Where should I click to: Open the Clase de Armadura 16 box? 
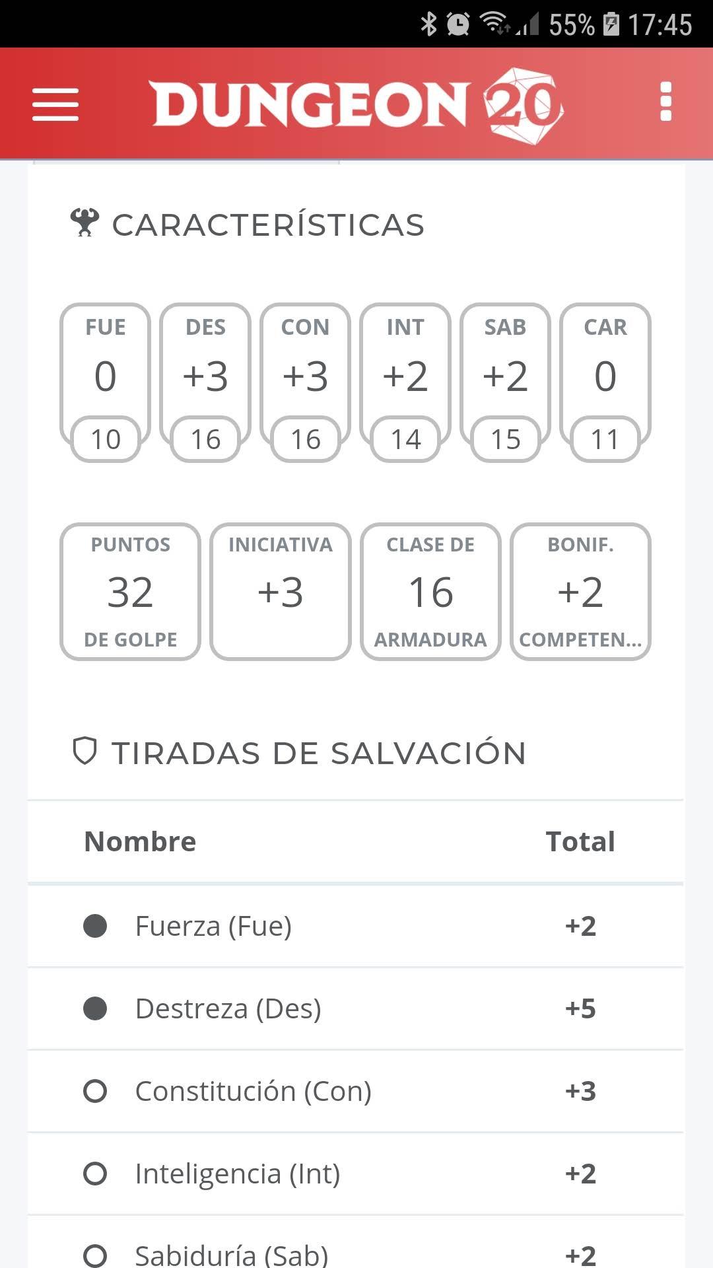coord(430,592)
